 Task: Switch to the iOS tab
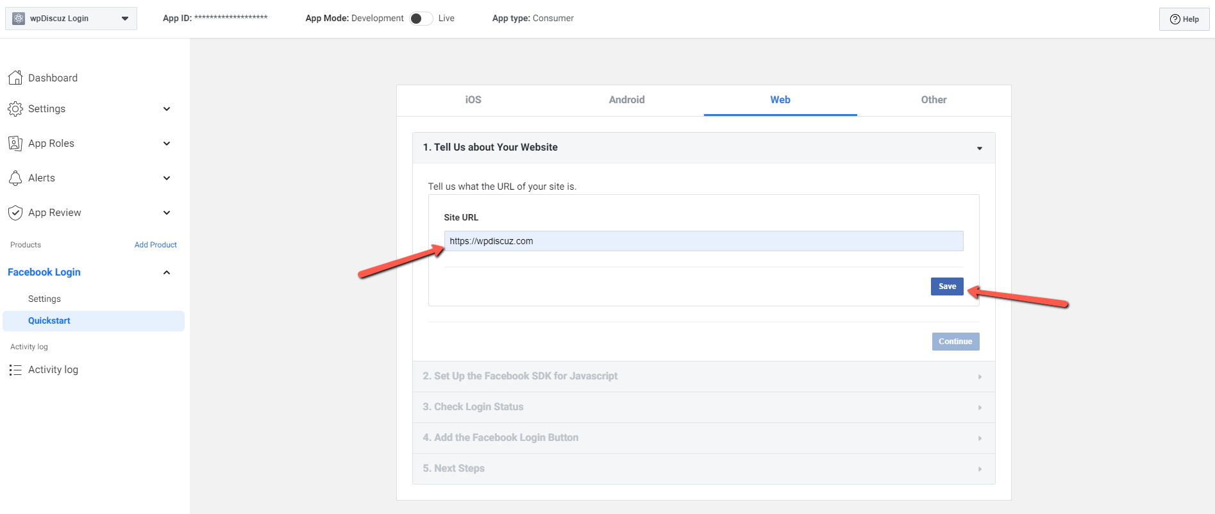(473, 100)
